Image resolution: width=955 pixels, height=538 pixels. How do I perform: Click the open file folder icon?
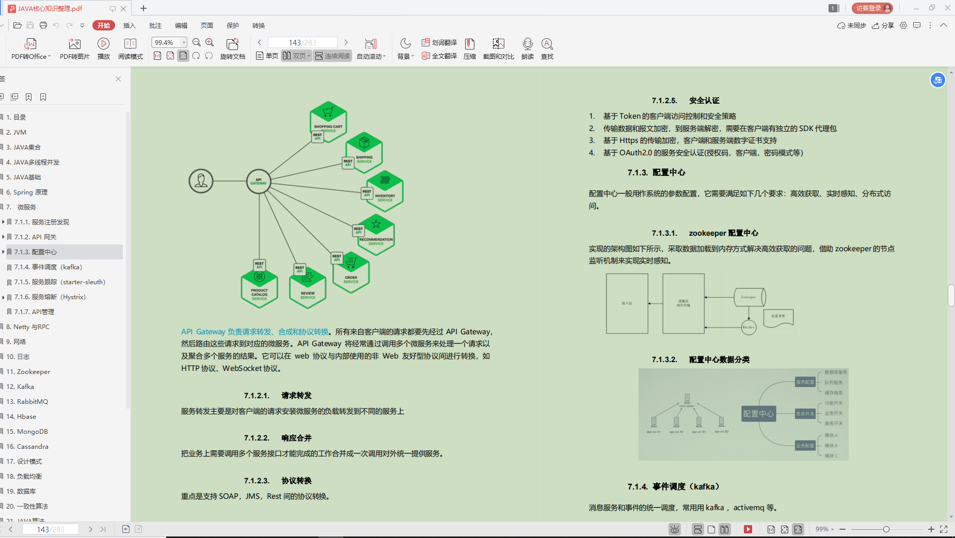pos(17,25)
